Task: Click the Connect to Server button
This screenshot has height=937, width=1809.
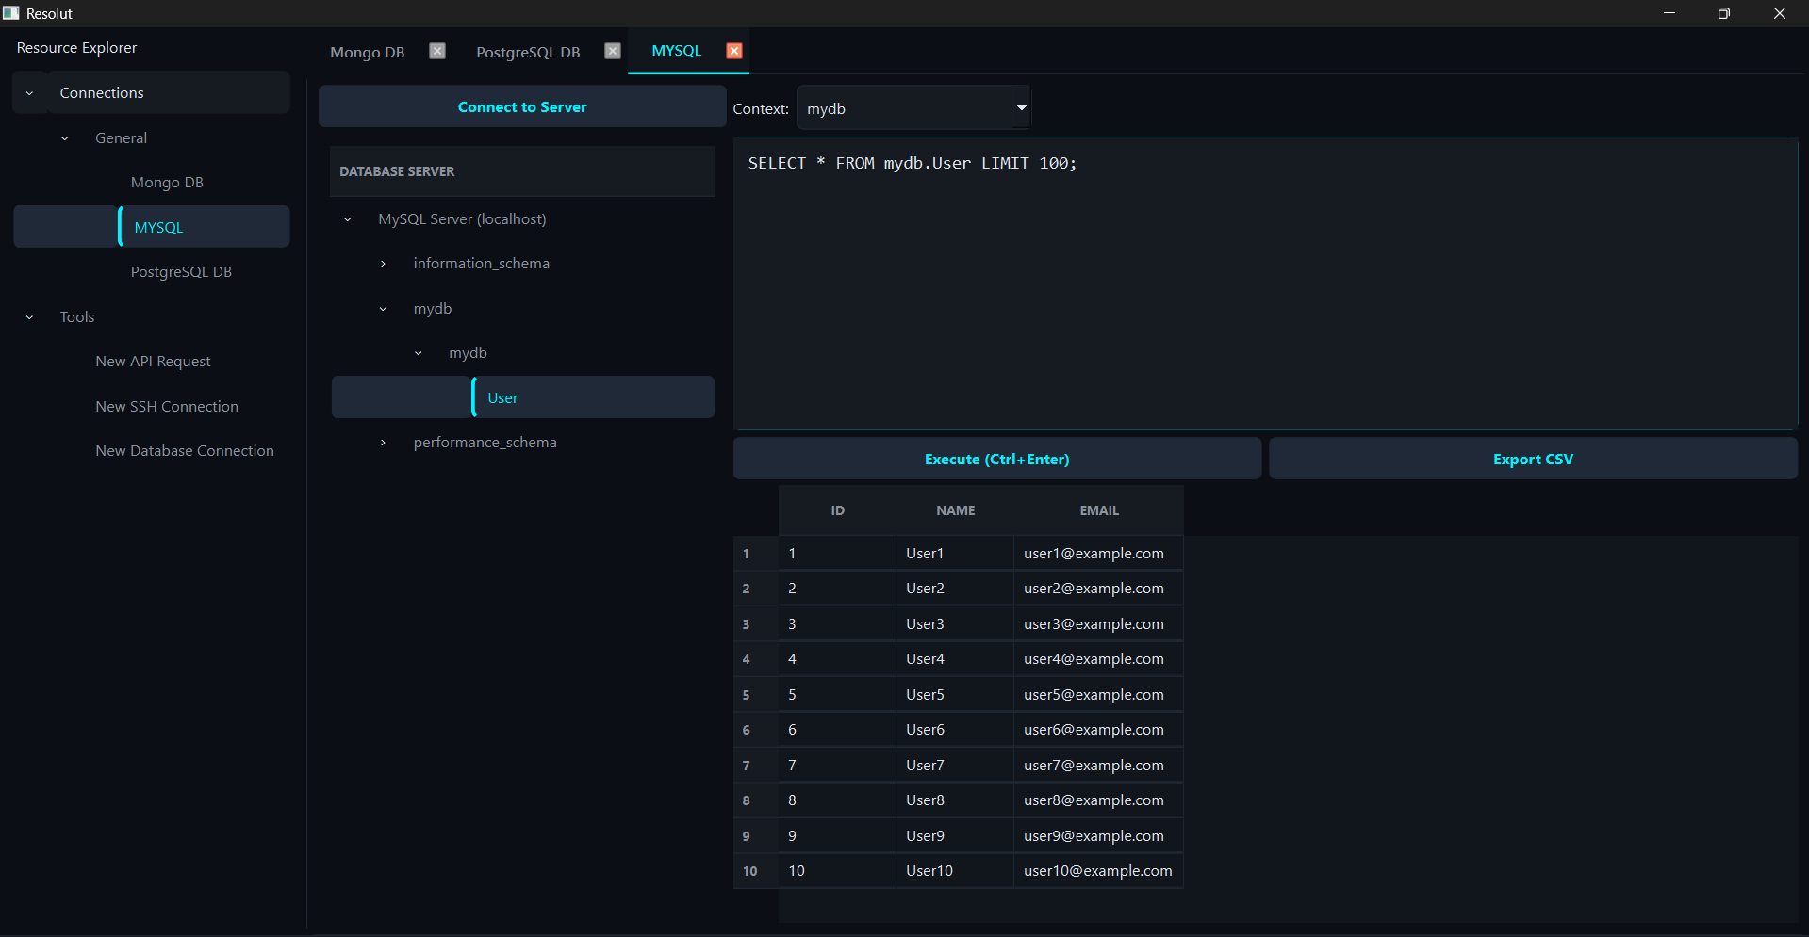Action: click(x=521, y=106)
